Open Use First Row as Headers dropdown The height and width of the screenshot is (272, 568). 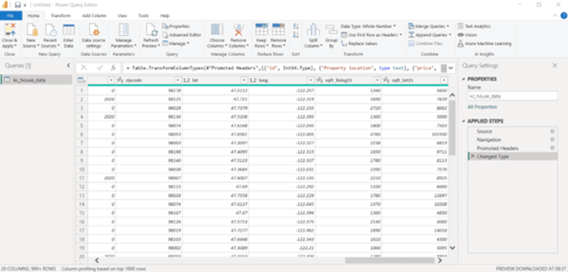[371, 35]
